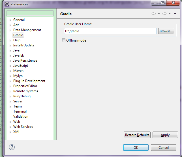The height and width of the screenshot is (157, 182).
Task: Select the Java EE preferences label
Action: (x=18, y=55)
